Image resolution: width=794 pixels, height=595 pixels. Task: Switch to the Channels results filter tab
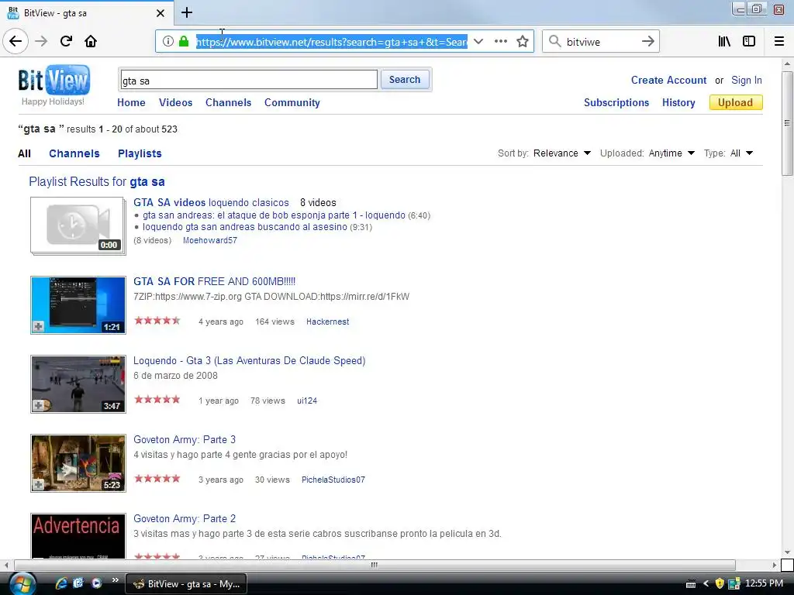click(x=74, y=153)
